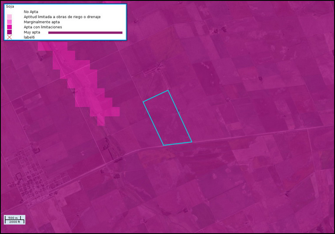Click the 'Muy apta' legend label
Viewport: 335px width, 234px height.
pos(32,32)
